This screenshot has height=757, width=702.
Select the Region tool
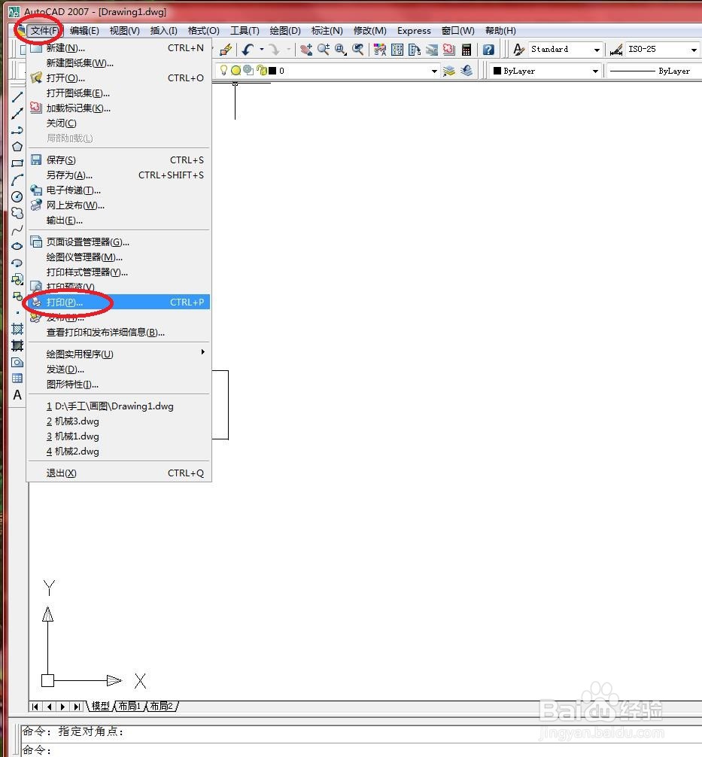[x=17, y=362]
